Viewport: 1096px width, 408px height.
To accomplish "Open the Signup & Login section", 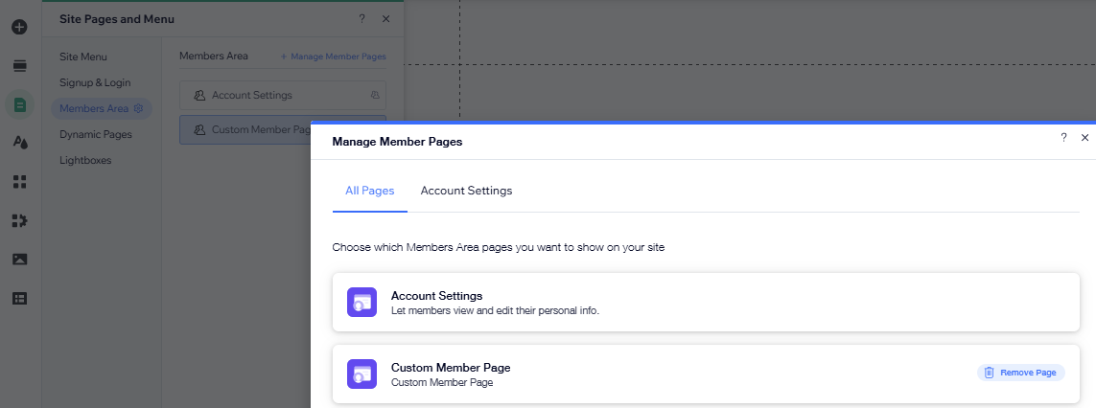I will pyautogui.click(x=95, y=83).
